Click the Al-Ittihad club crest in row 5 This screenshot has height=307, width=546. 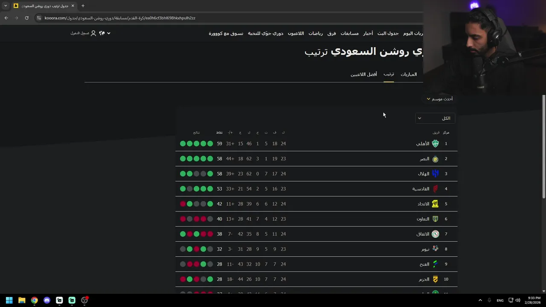tap(435, 204)
